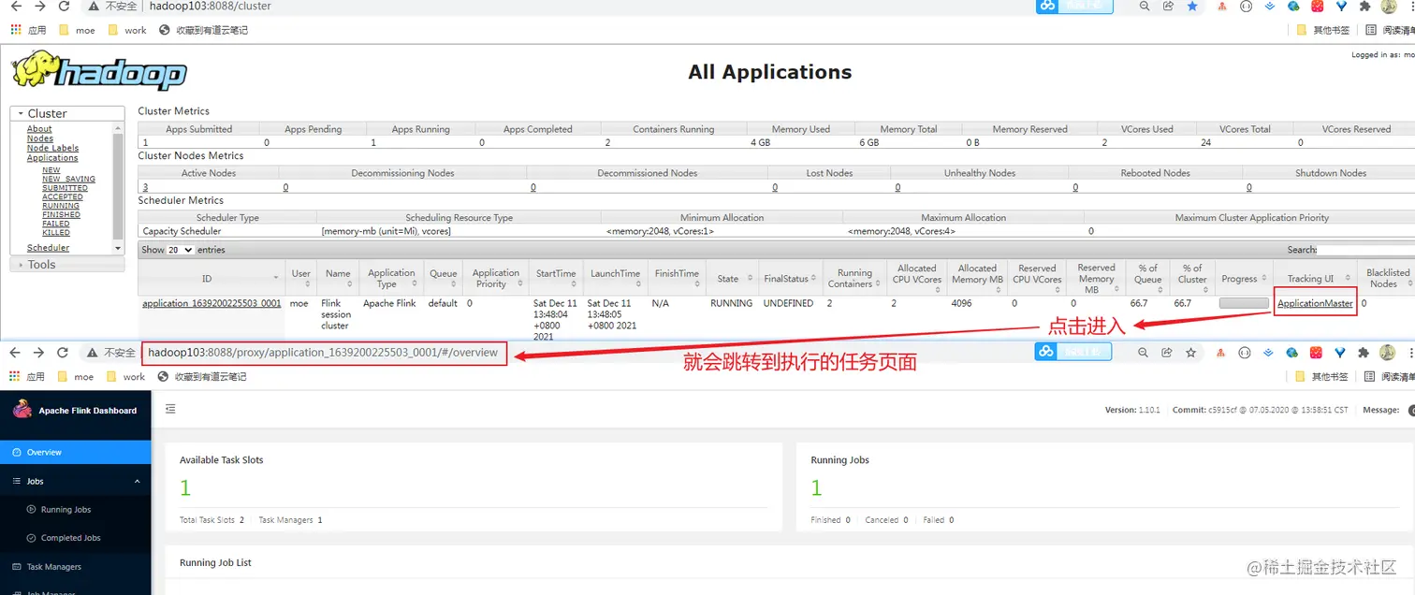Viewport: 1415px width, 595px height.
Task: Click the share icon in the Flink browser toolbar
Action: (x=1168, y=353)
